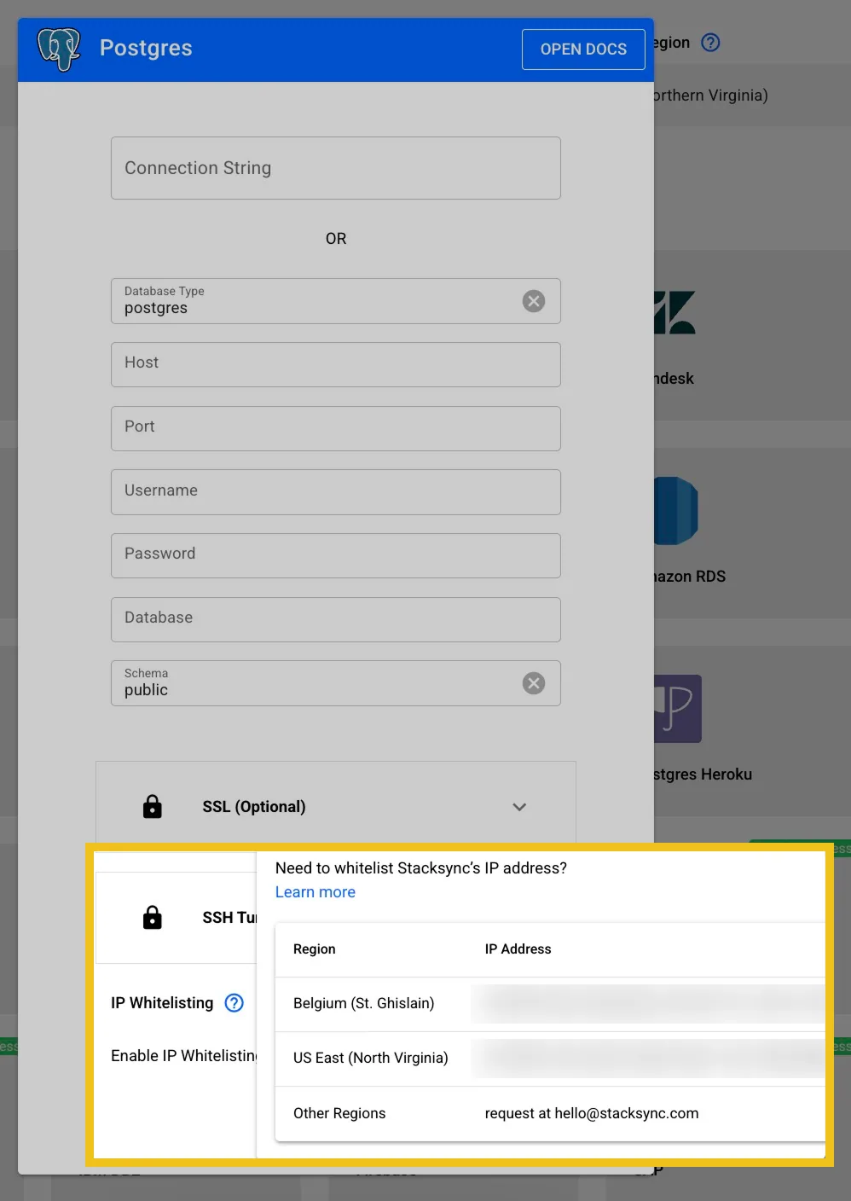
Task: Click the Enable IP Whitelisting label
Action: pyautogui.click(x=184, y=1056)
